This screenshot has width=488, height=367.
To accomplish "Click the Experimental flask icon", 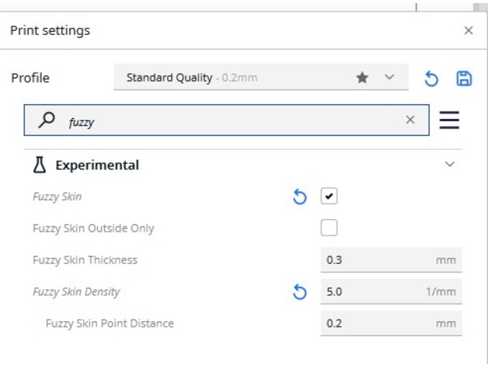I will click(x=40, y=165).
